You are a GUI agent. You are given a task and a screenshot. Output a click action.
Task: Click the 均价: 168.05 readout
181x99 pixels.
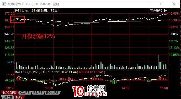[x=31, y=11]
